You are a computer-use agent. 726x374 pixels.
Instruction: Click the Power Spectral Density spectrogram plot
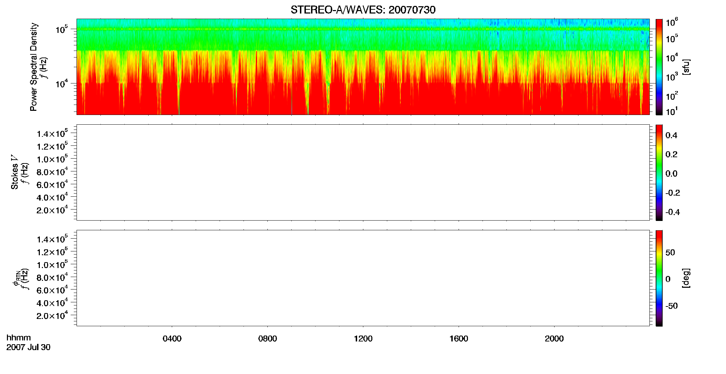(363, 66)
